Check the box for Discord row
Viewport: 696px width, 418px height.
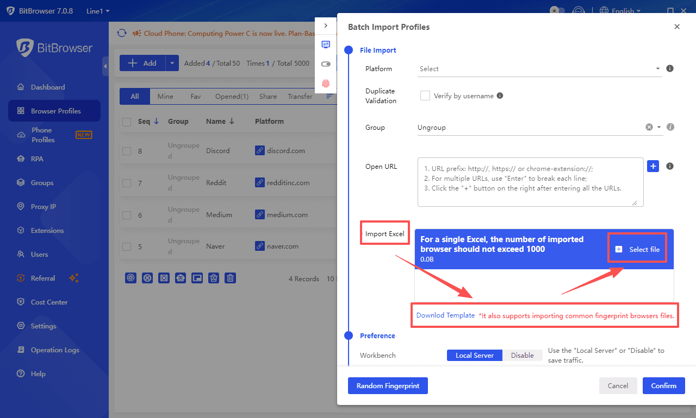pyautogui.click(x=127, y=151)
